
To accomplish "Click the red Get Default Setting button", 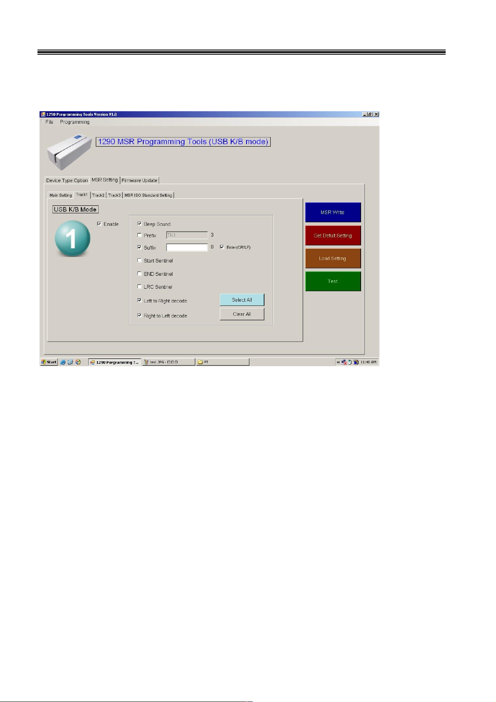I will point(333,235).
